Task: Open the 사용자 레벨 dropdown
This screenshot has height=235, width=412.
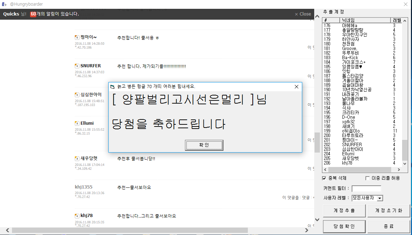Action: click(380, 198)
